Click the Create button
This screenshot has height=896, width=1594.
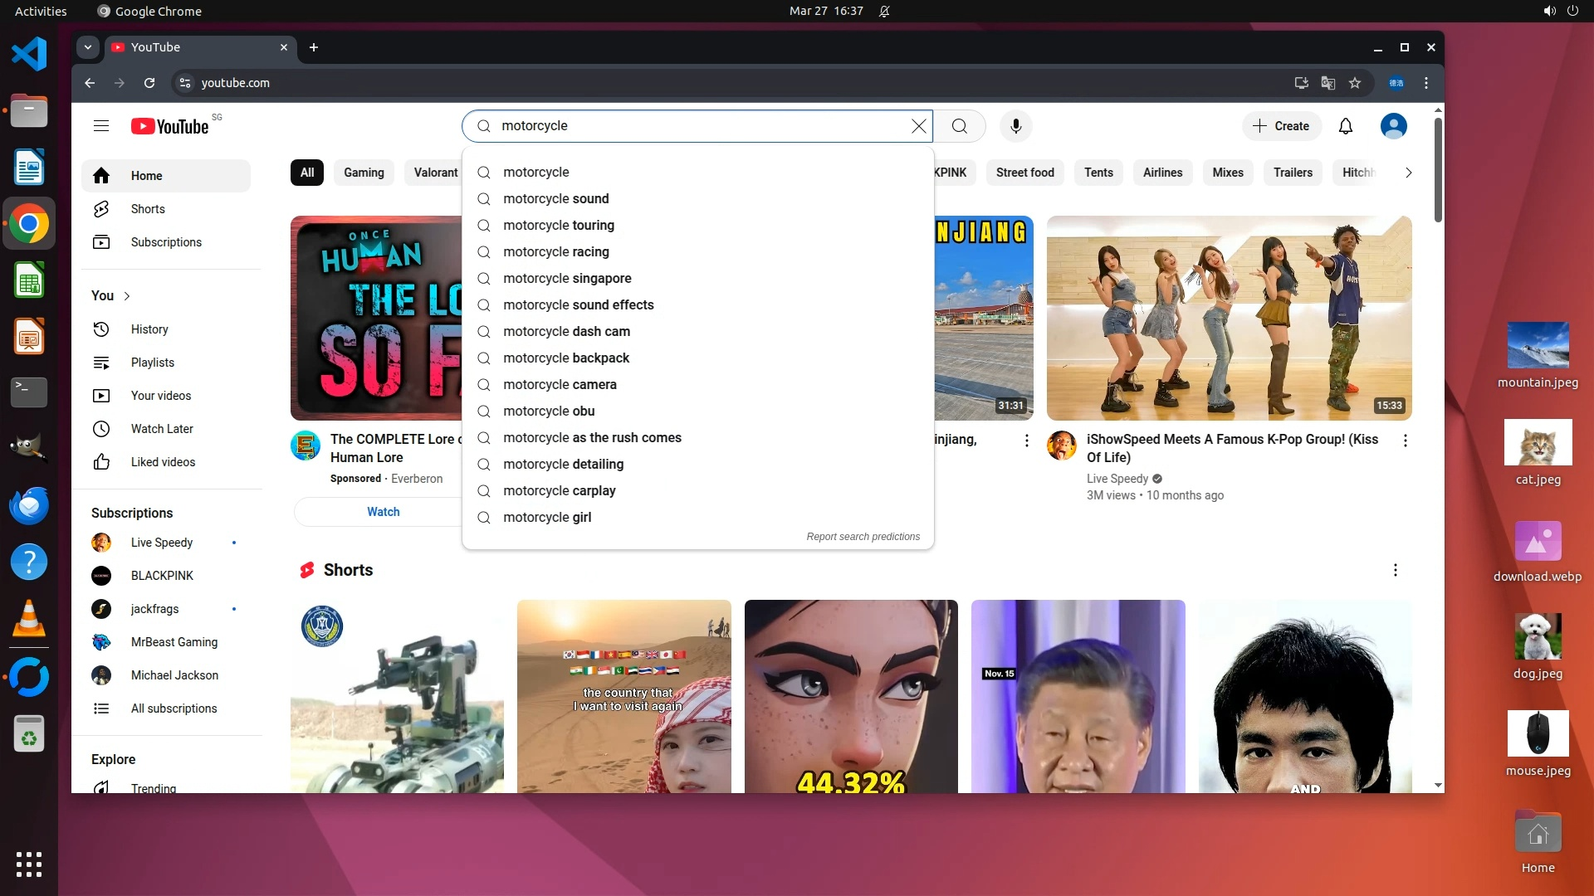1281,126
